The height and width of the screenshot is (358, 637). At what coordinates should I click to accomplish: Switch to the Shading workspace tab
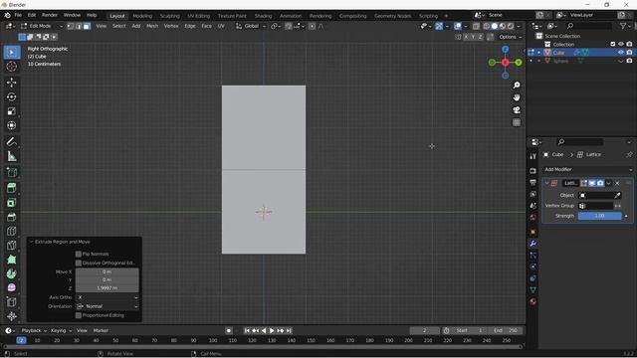point(263,16)
